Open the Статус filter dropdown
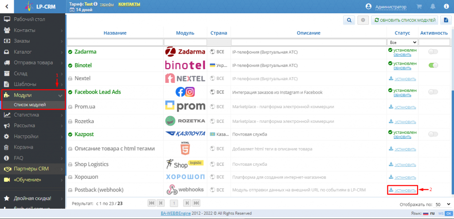Viewport: 454px width, 219px height. point(403,42)
